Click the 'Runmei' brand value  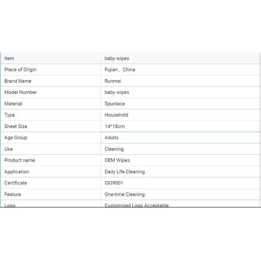click(113, 81)
